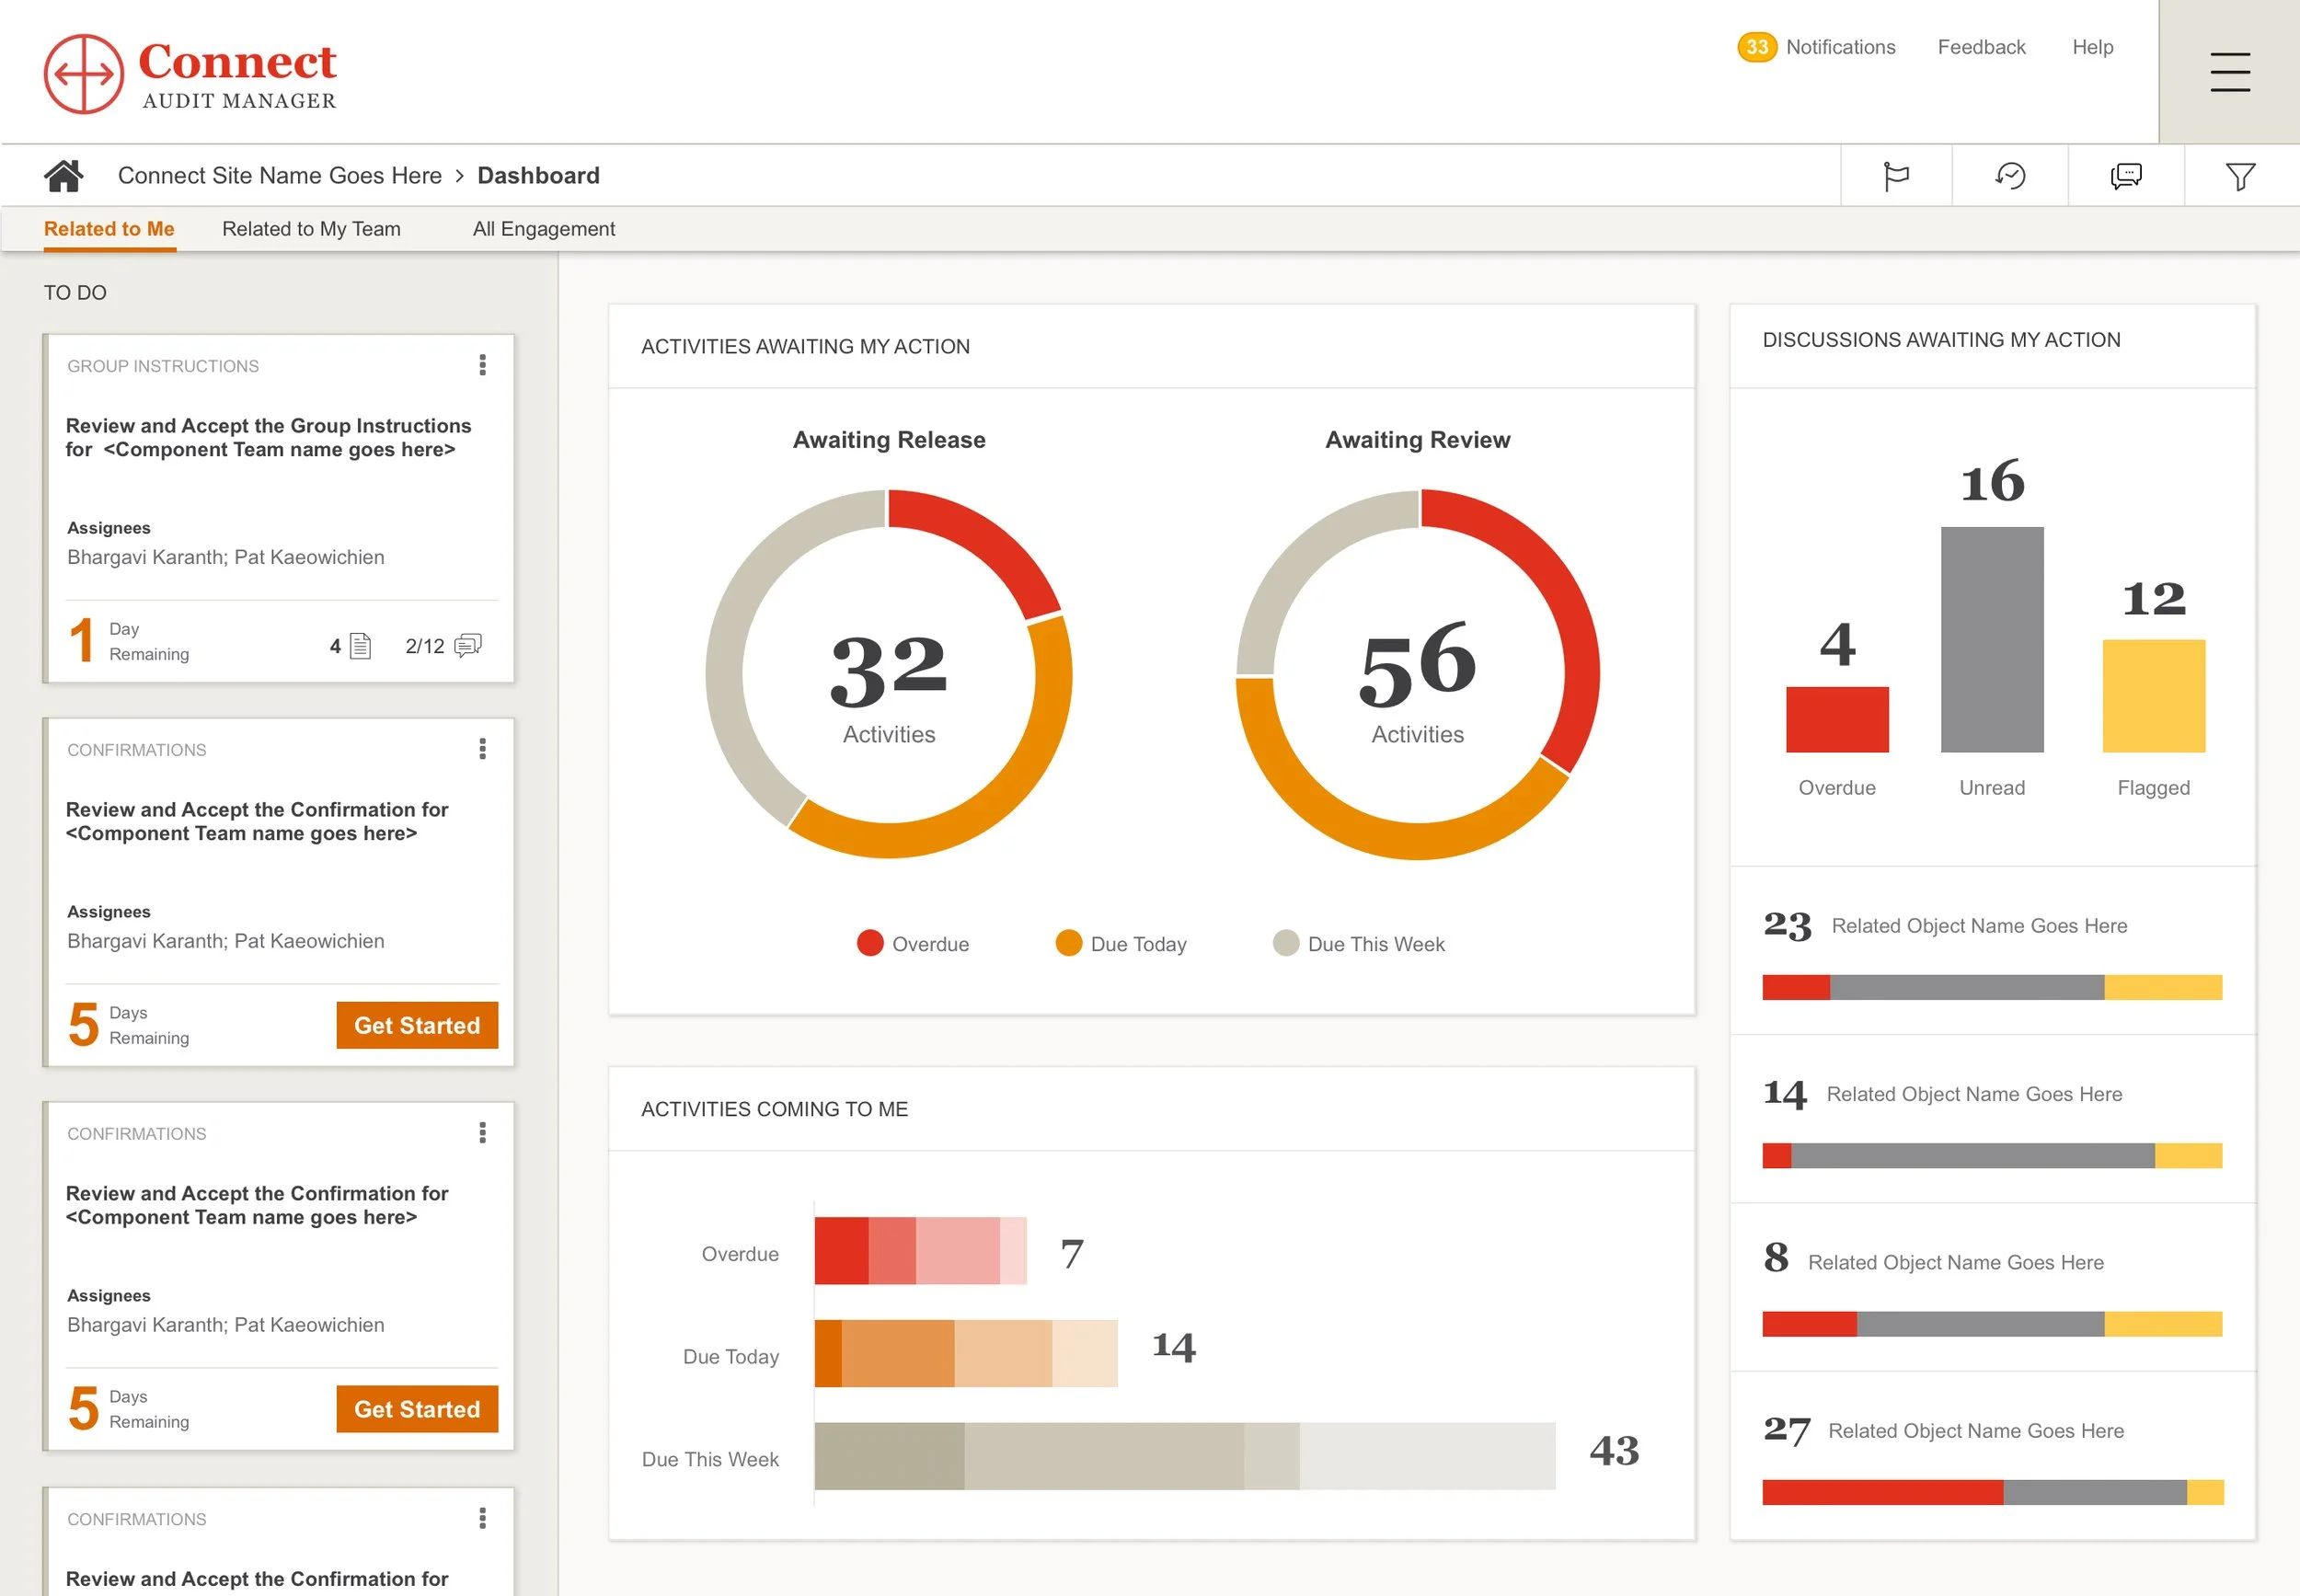Go to Home via house icon
This screenshot has height=1596, width=2300.
pos(63,176)
